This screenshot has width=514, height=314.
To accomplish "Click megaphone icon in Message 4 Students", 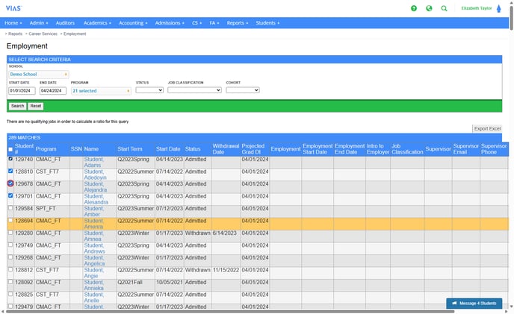I will 455,304.
